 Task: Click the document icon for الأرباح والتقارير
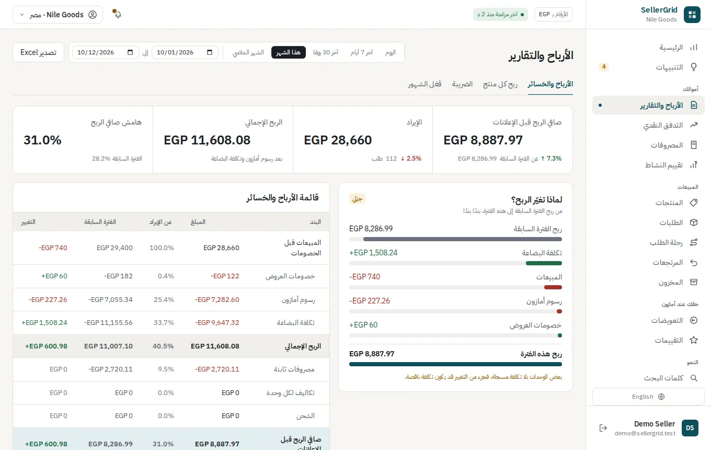(694, 105)
